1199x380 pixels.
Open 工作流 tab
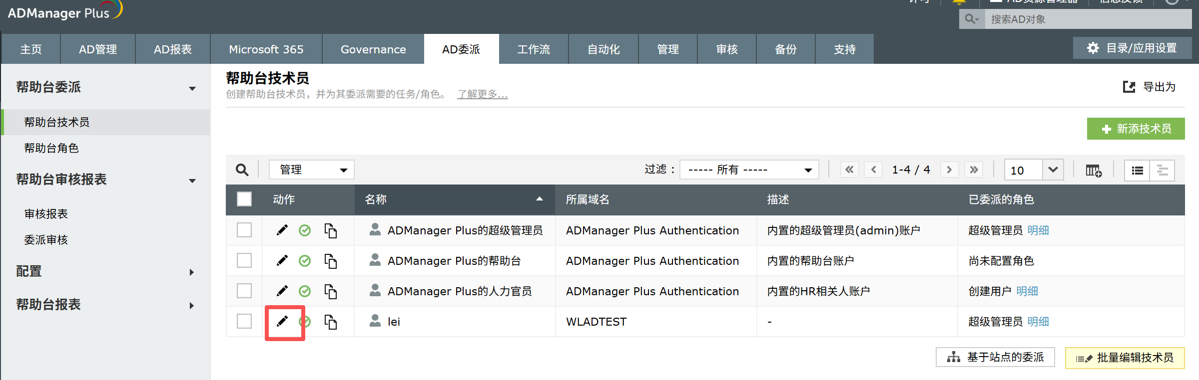click(534, 49)
